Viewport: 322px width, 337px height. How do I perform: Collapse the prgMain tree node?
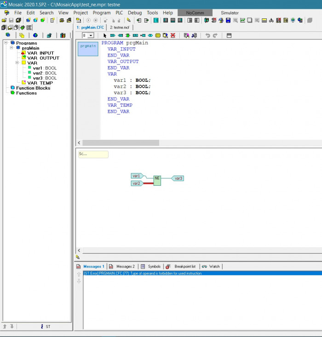(x=11, y=48)
